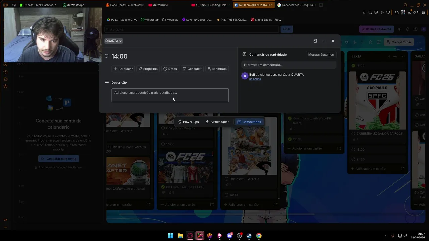Viewport: 429px width, 241px height.
Task: Click the card cover image icon
Action: pyautogui.click(x=315, y=41)
